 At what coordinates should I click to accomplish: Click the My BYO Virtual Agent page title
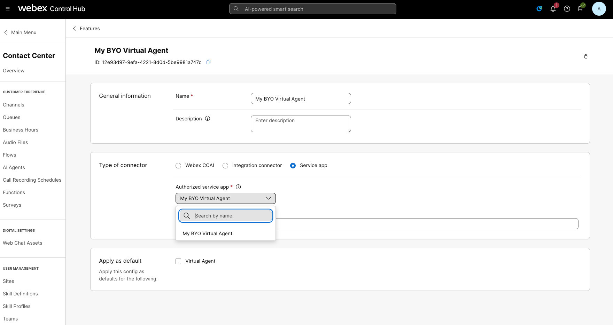click(131, 50)
